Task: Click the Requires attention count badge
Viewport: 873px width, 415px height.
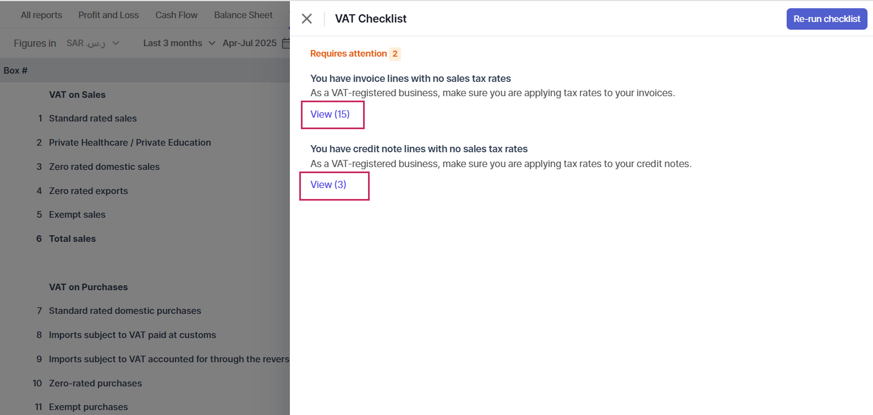Action: point(395,54)
